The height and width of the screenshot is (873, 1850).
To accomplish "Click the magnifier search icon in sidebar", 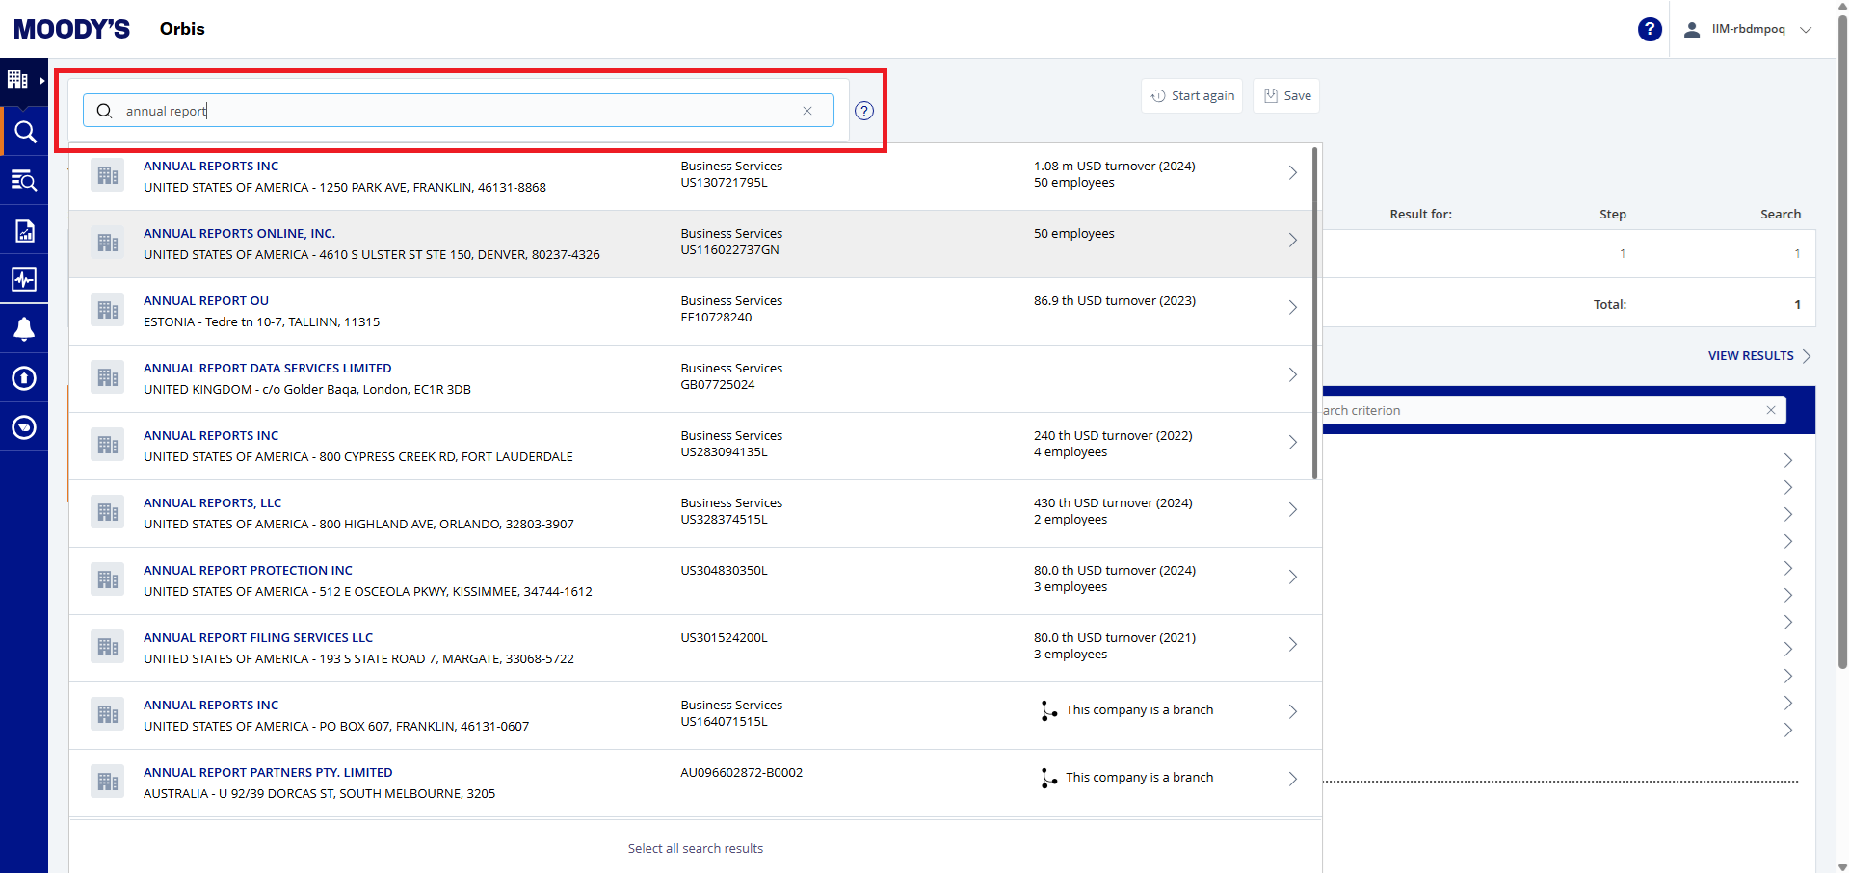I will click(x=24, y=132).
